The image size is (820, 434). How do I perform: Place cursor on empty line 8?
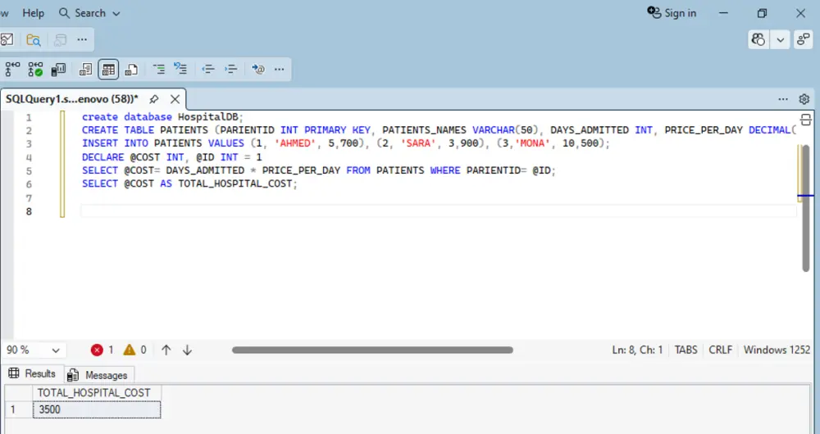pyautogui.click(x=438, y=211)
